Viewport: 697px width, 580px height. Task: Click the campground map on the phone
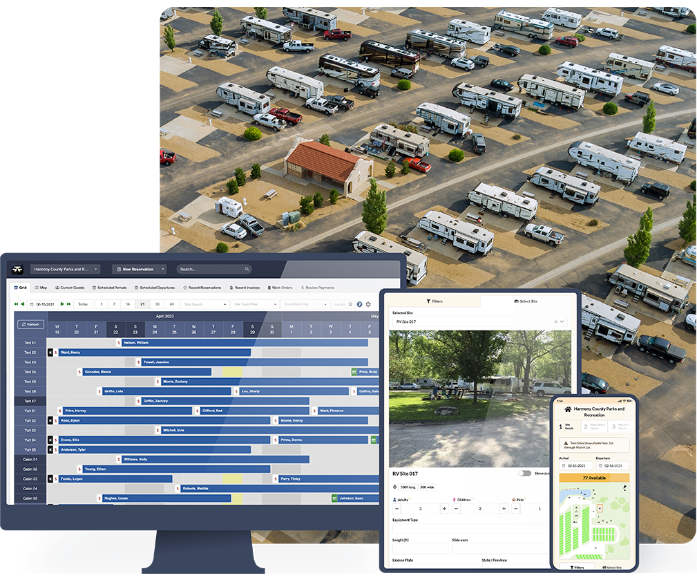tap(594, 521)
